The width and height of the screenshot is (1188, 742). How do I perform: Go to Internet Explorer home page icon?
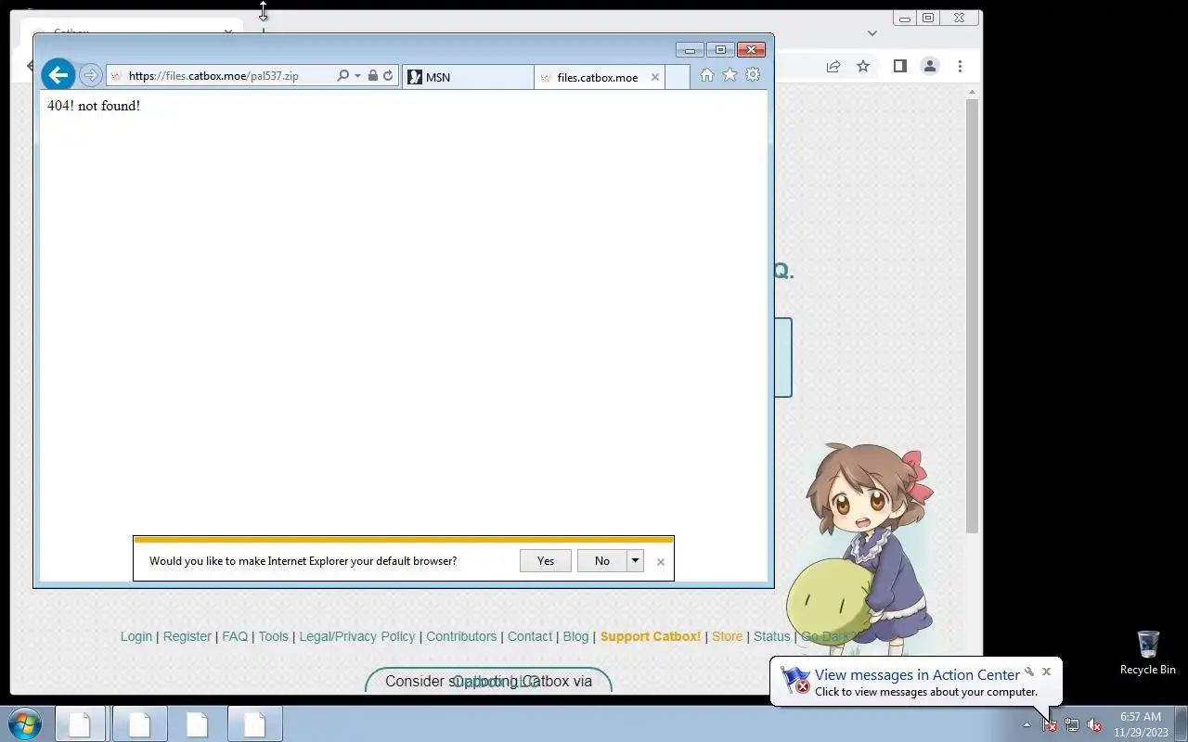[707, 75]
